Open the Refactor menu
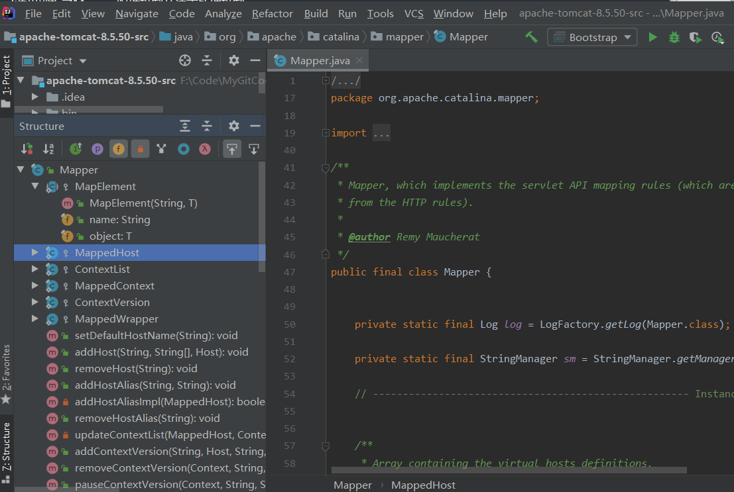The height and width of the screenshot is (492, 734). coord(273,13)
